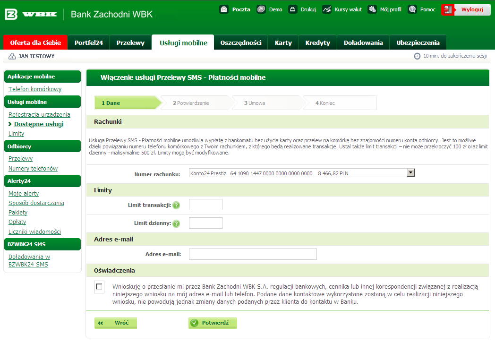
Task: Click the Kursy walut label
Action: pyautogui.click(x=348, y=9)
